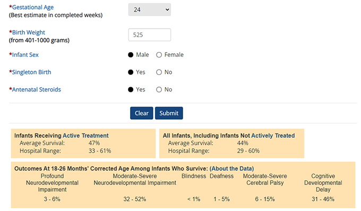Click the dropdown arrow next to 24

click(x=167, y=10)
